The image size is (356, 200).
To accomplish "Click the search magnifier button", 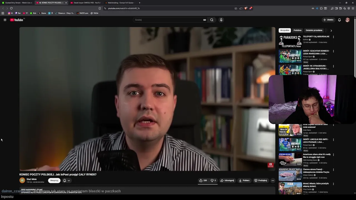I will (x=212, y=20).
